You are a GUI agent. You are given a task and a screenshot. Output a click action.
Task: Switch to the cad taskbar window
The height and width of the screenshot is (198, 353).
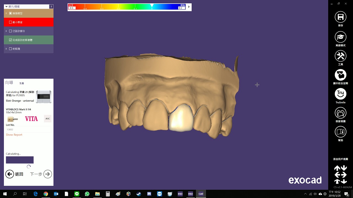coord(201,194)
